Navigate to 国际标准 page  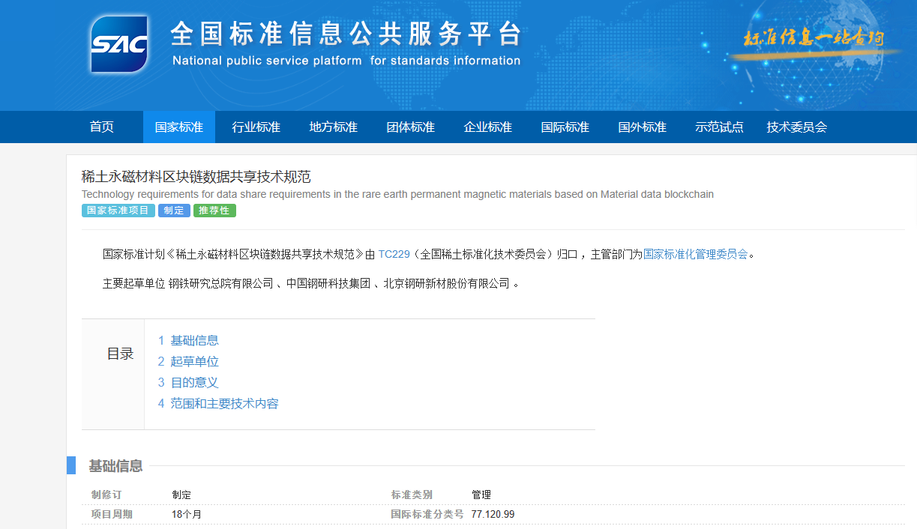(x=565, y=127)
